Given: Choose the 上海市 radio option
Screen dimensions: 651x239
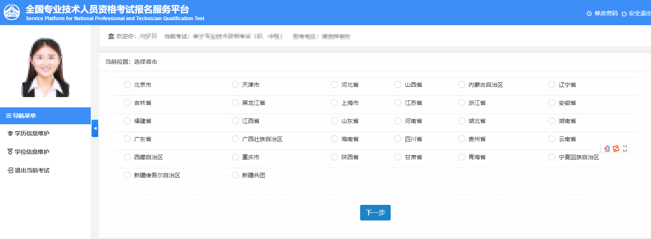Looking at the screenshot, I should tap(334, 103).
